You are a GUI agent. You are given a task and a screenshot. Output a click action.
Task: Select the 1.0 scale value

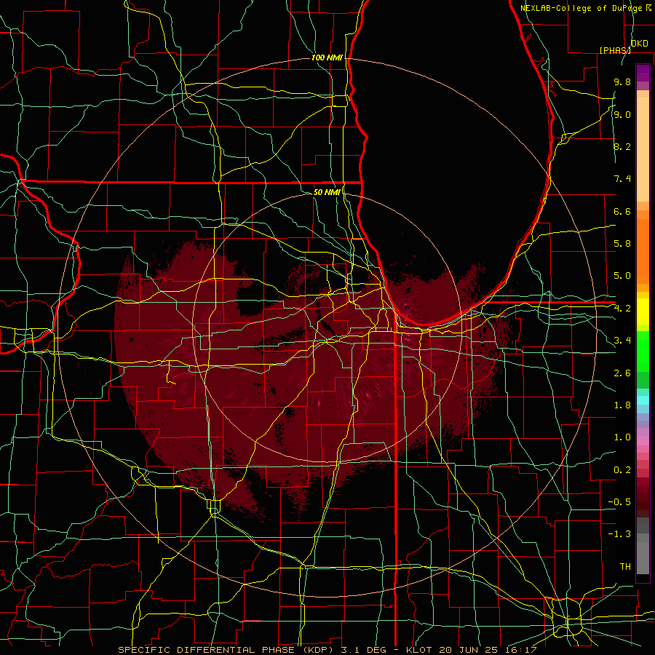point(622,437)
